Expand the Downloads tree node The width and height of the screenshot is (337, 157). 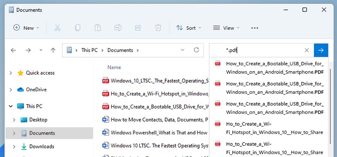click(x=14, y=147)
